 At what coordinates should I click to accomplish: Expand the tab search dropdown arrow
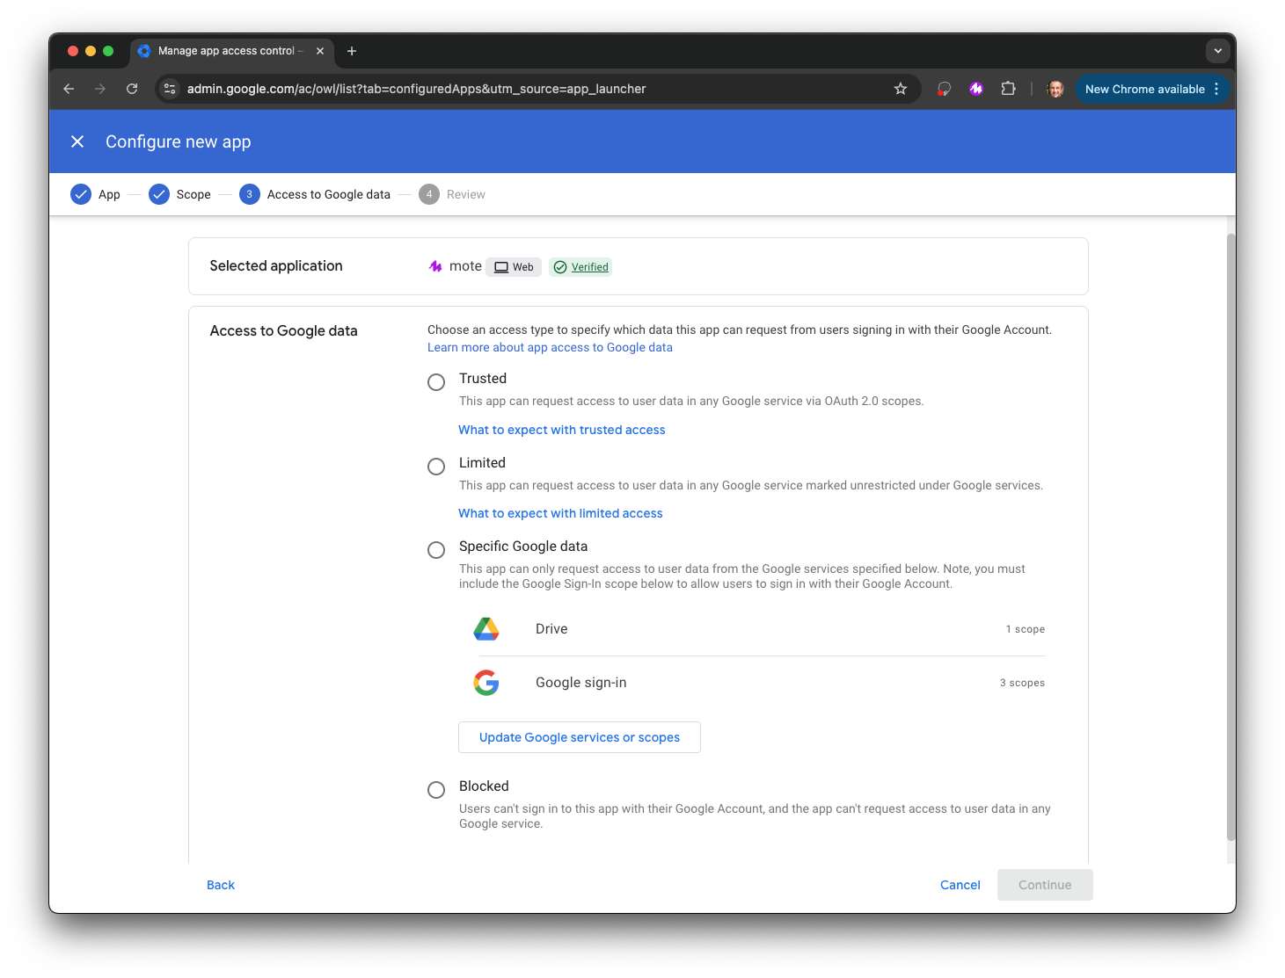[x=1218, y=51]
